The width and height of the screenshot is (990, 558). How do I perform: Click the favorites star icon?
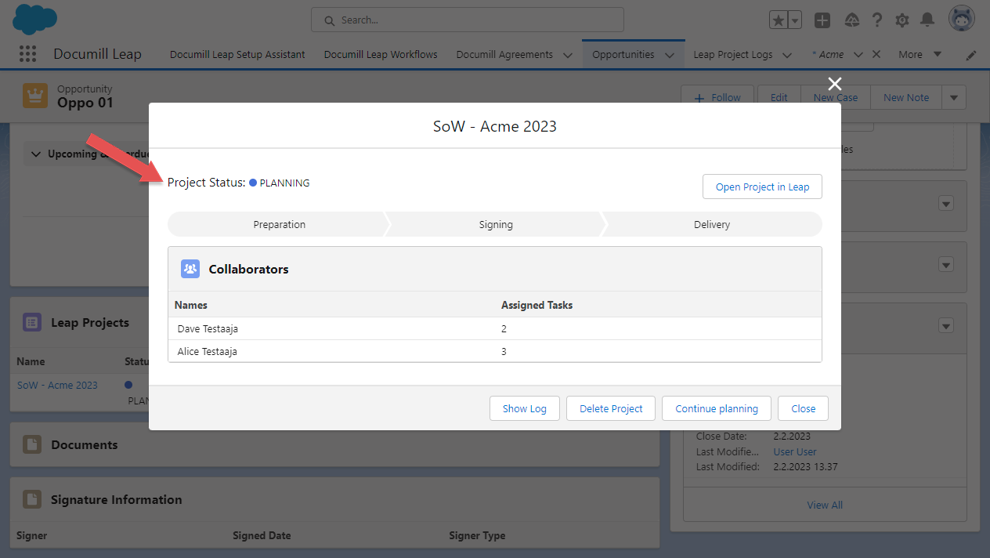[778, 20]
